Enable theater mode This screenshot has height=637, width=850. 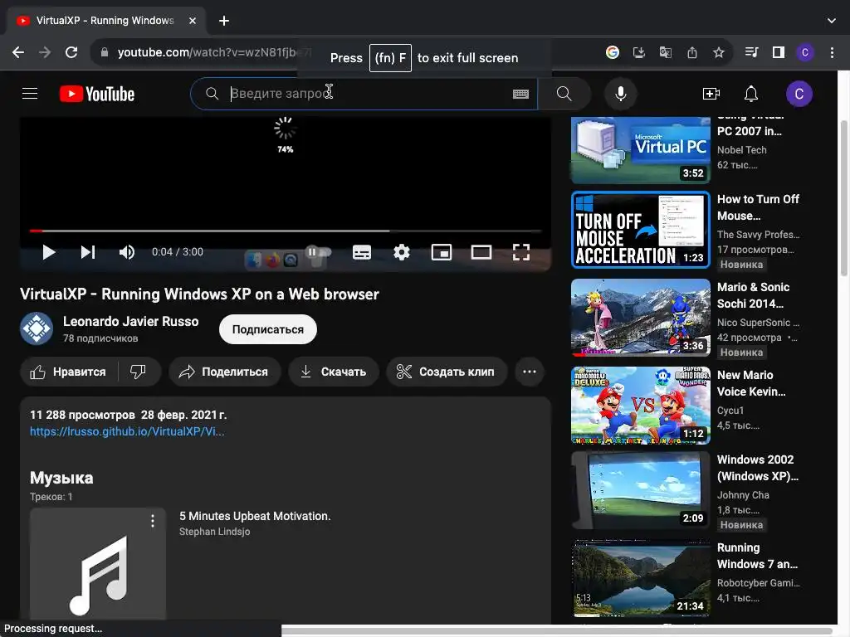(481, 252)
